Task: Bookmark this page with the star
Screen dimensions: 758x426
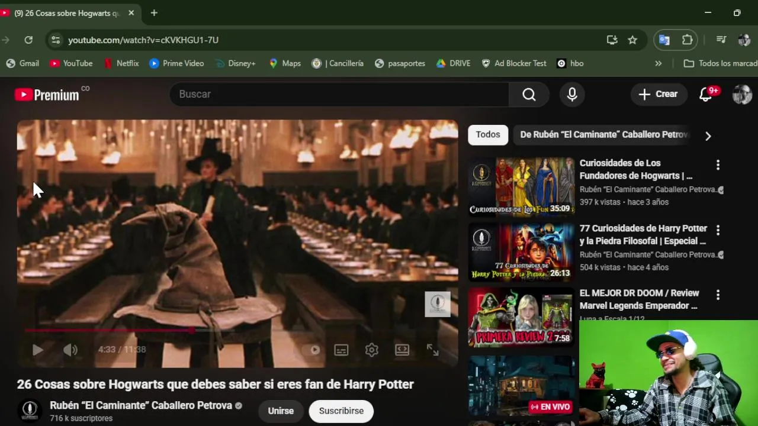Action: point(632,40)
